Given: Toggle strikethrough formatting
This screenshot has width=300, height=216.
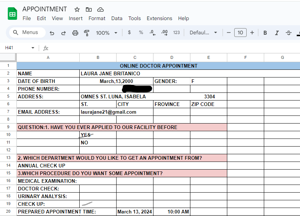Looking at the screenshot, I should [x=289, y=33].
